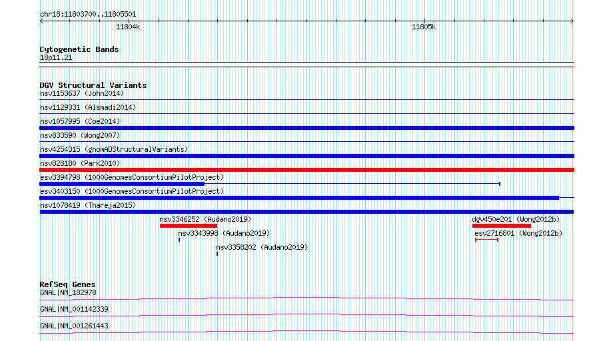Click the red bar of nsv828180
Viewport: 593px width, 341px height.
pos(306,170)
